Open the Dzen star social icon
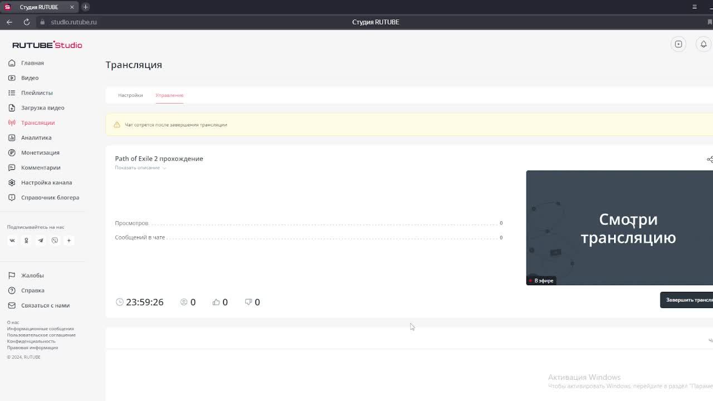The image size is (713, 401). 69,241
